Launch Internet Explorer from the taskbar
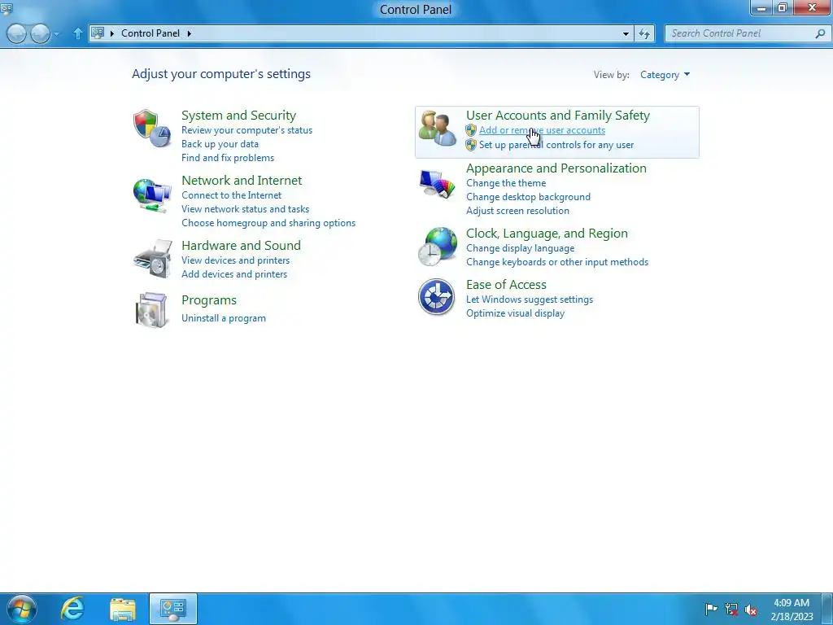Image resolution: width=833 pixels, height=625 pixels. click(x=72, y=609)
